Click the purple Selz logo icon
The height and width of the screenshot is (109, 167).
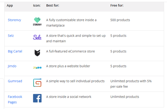tap(37, 37)
